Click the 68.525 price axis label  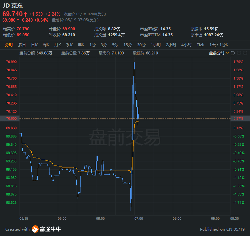(11, 203)
